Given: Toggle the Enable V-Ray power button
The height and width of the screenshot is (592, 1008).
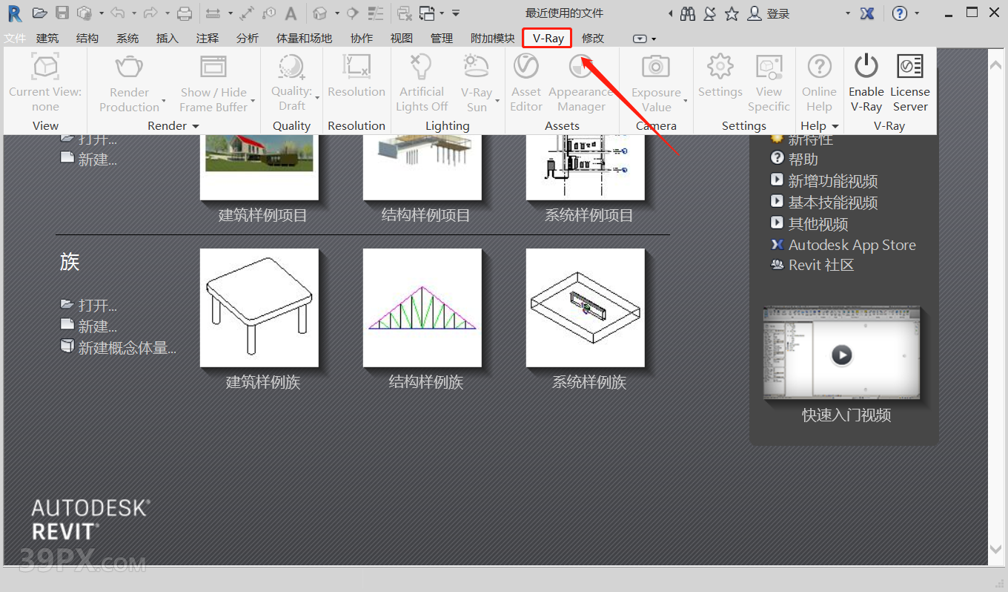Looking at the screenshot, I should click(x=866, y=67).
